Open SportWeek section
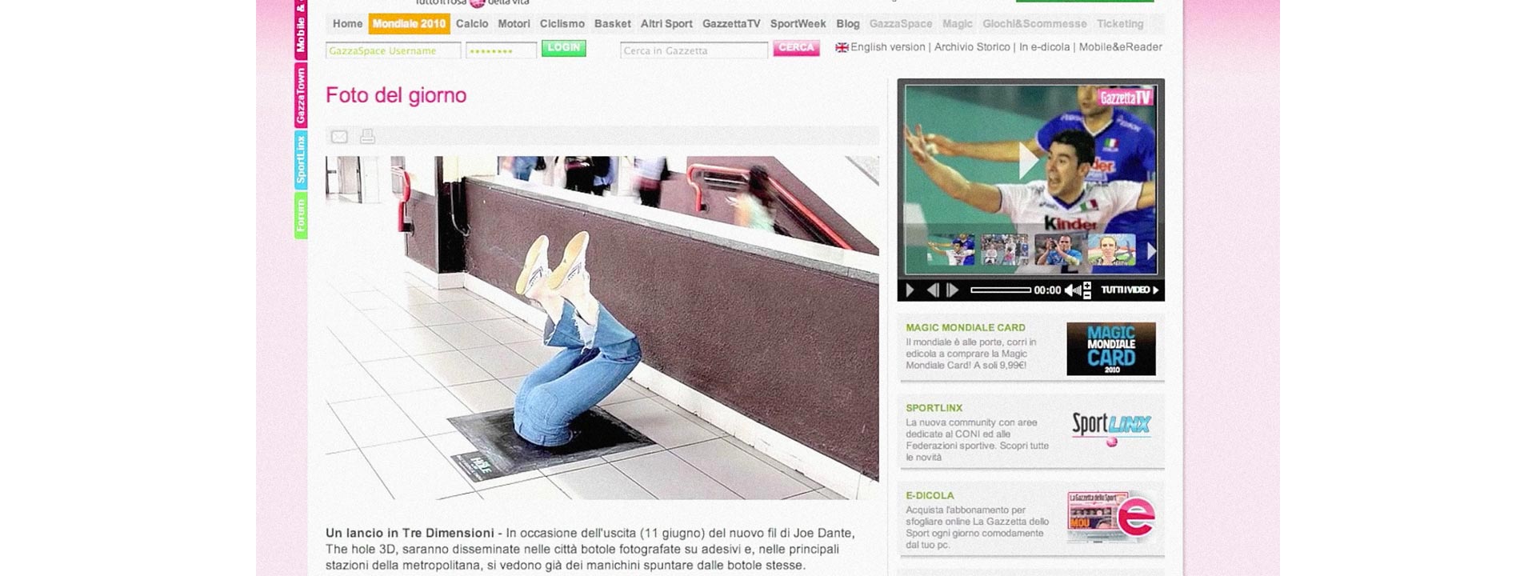 798,24
